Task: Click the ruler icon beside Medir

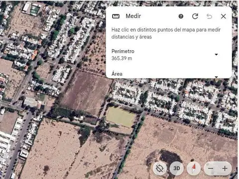Action: click(116, 16)
